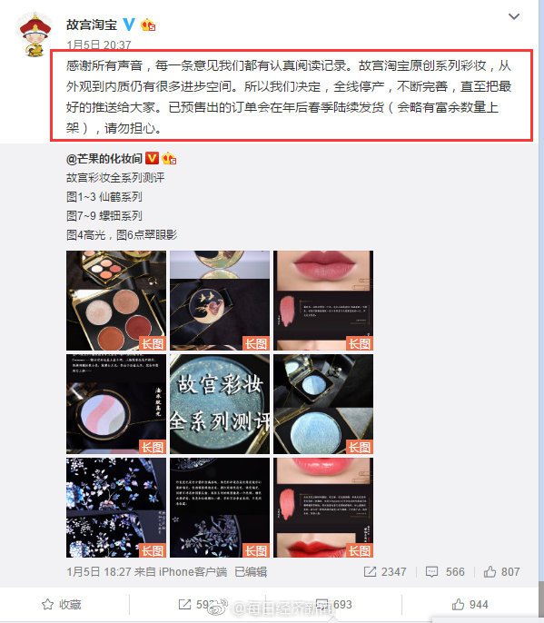Click the bottom like button showing 944
Viewport: 544px width, 623px height.
[470, 604]
